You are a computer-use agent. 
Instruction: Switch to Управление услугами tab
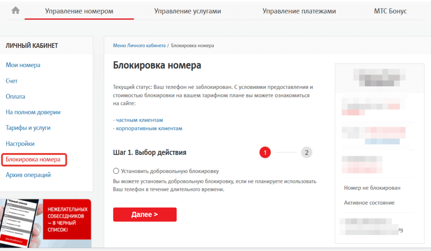click(x=187, y=11)
